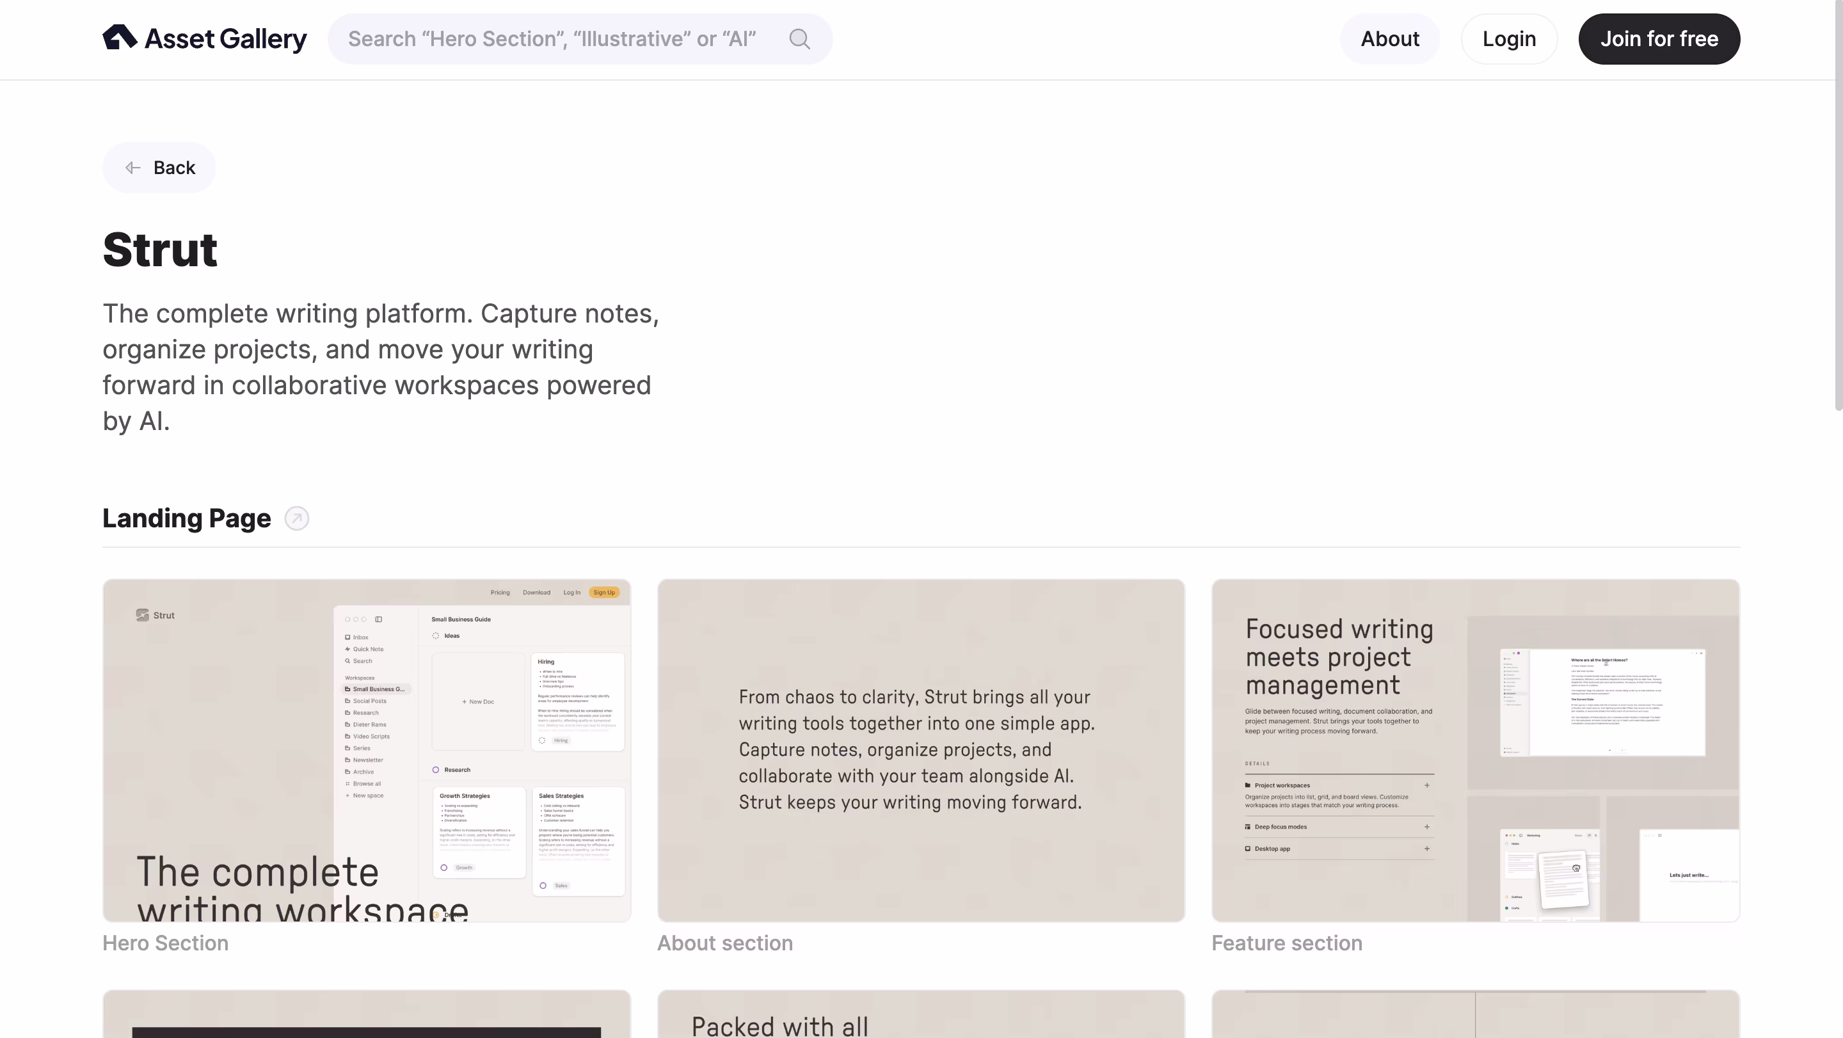Expand Desktop app plus icon

[1426, 849]
